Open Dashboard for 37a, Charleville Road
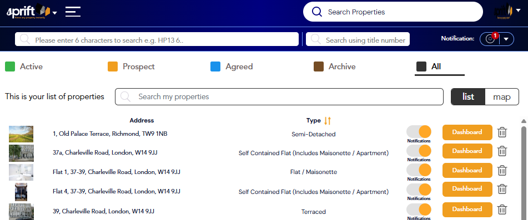This screenshot has width=528, height=220. pos(467,151)
